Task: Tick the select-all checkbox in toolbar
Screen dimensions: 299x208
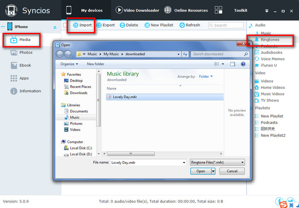Action: [x=65, y=25]
